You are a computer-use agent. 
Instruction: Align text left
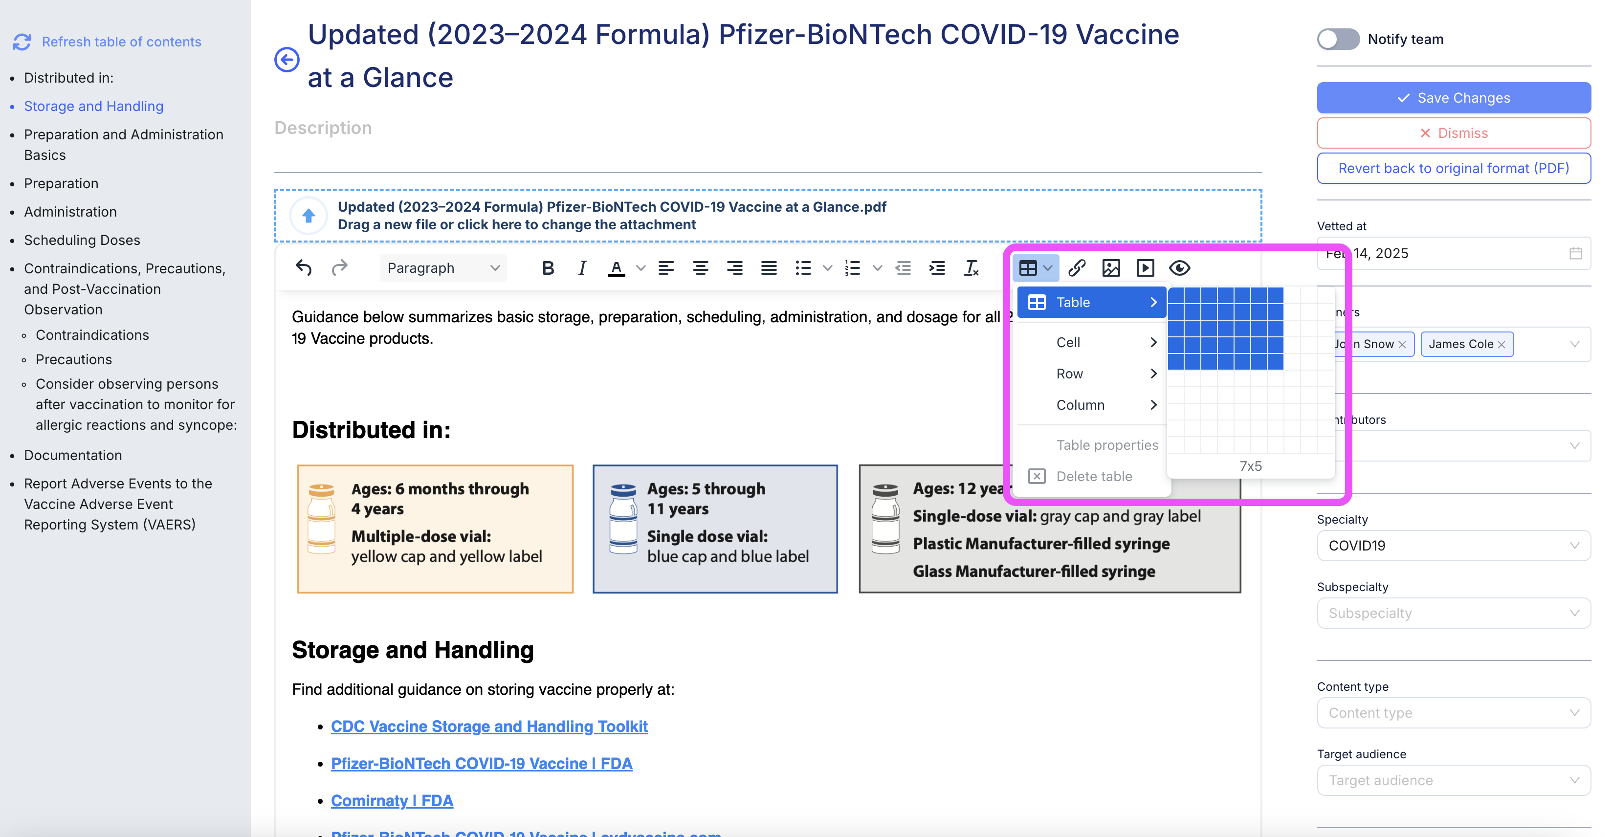(x=666, y=268)
